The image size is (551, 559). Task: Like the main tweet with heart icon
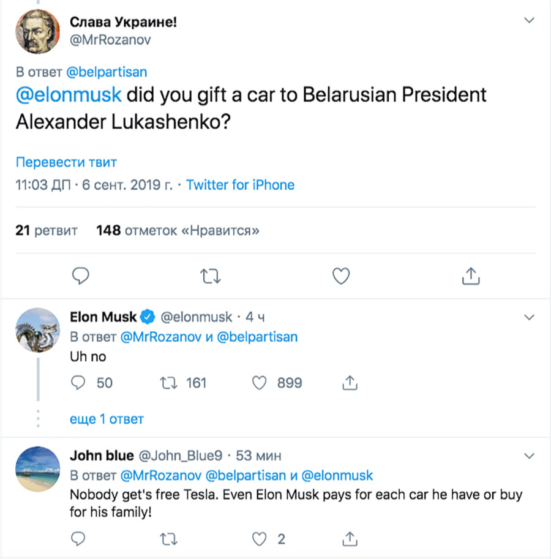point(341,276)
